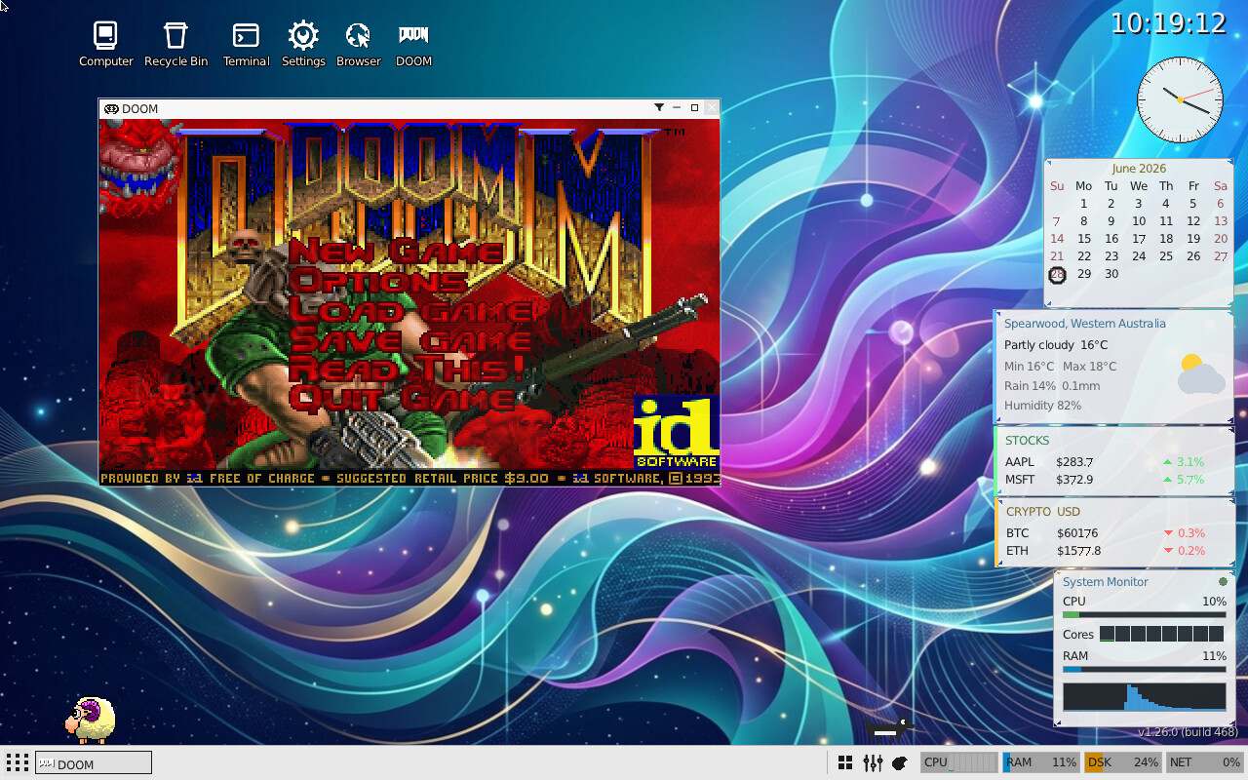
Task: Click the System Monitor green status dot
Action: pos(1223,581)
